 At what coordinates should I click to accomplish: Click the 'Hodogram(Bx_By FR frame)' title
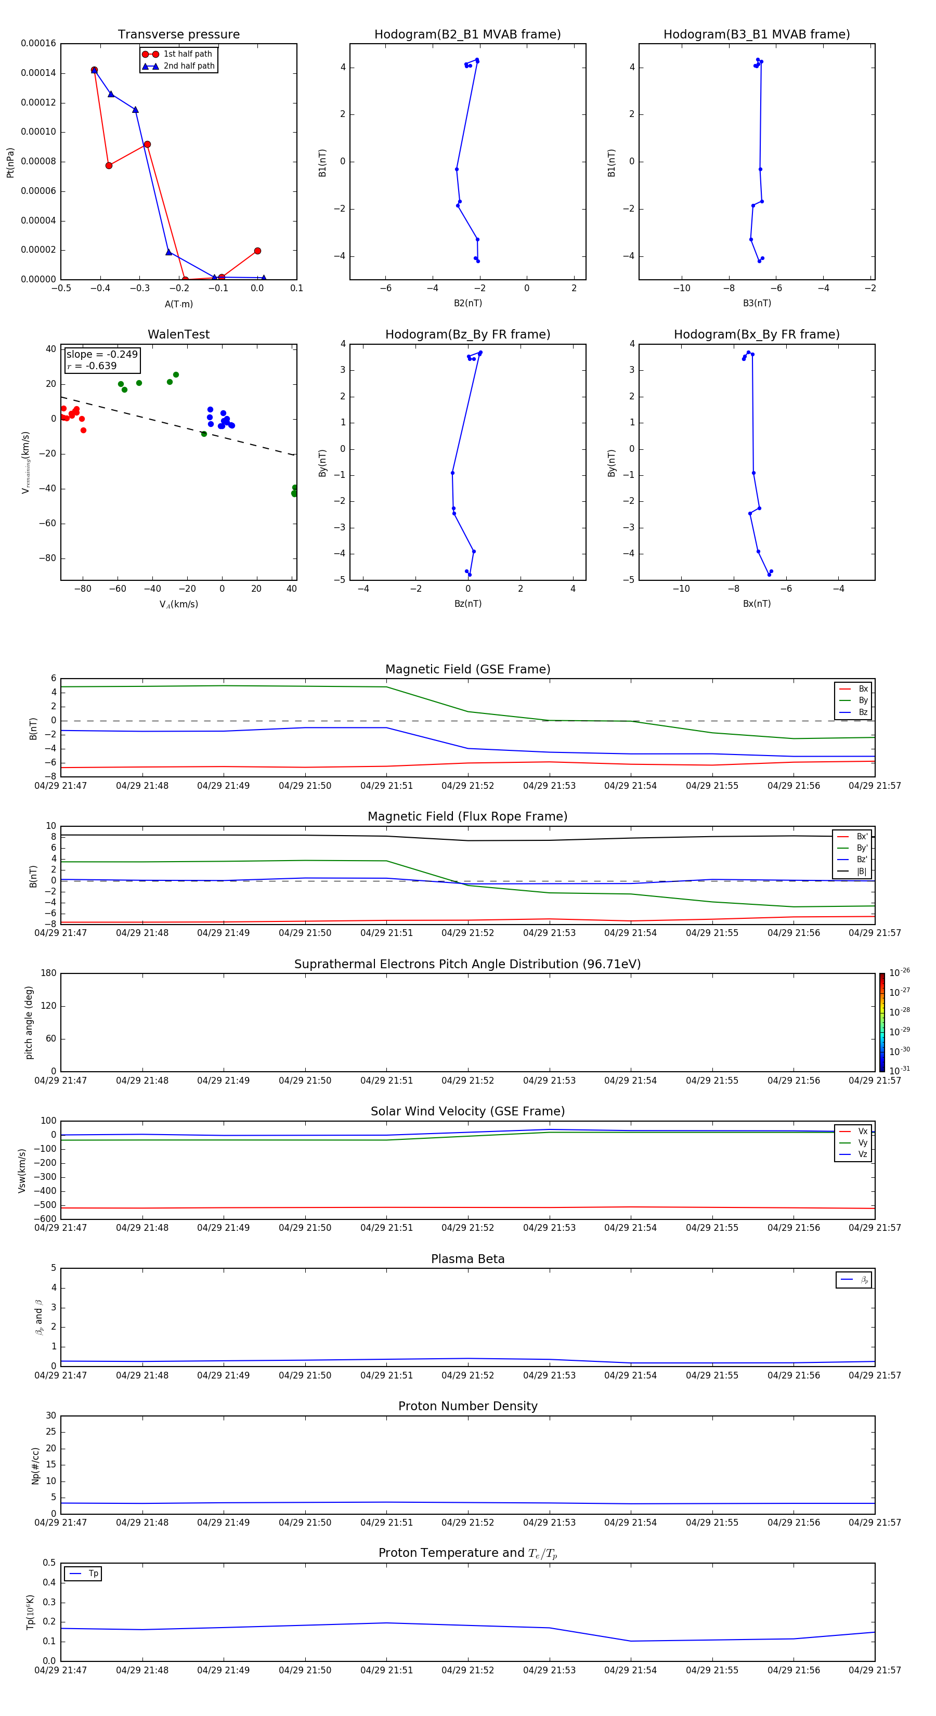757,334
